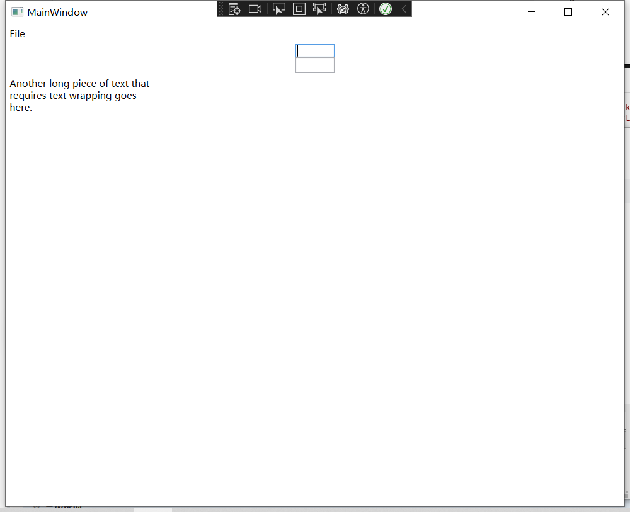Open the File menu

(17, 34)
